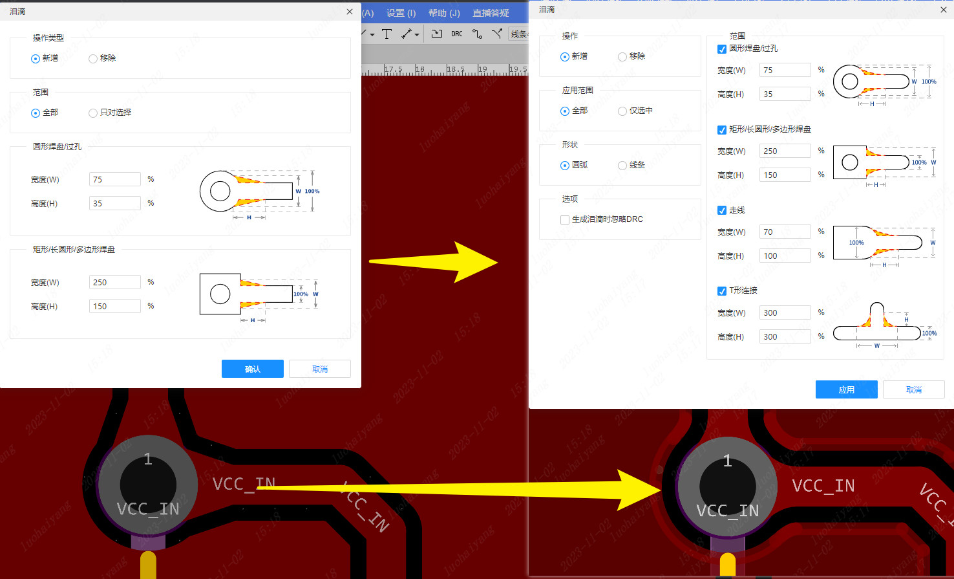Open the 直播答疑 menu item
This screenshot has height=579, width=954.
click(x=491, y=13)
